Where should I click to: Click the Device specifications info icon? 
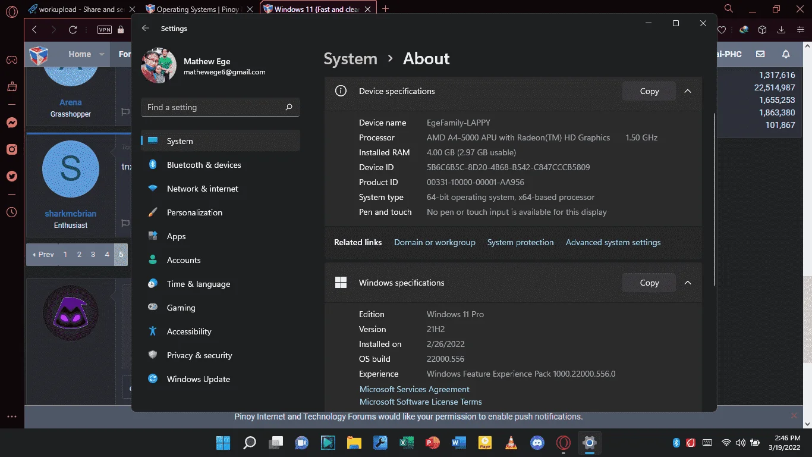click(x=341, y=91)
